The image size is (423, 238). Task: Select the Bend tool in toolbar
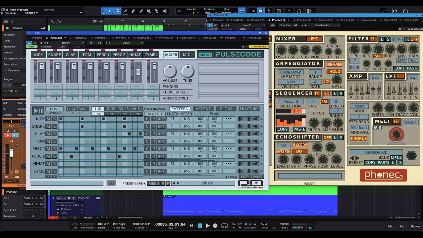[x=157, y=11]
